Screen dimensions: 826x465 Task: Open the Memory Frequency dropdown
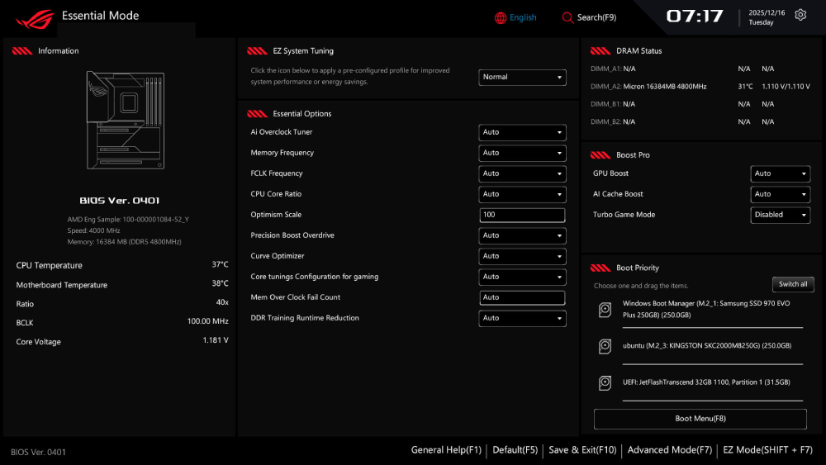coord(522,153)
